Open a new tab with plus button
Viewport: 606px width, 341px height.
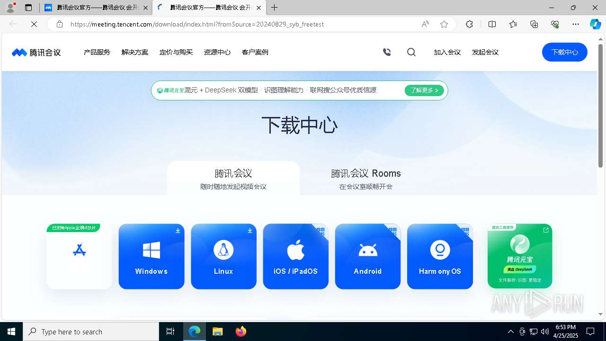pos(275,8)
